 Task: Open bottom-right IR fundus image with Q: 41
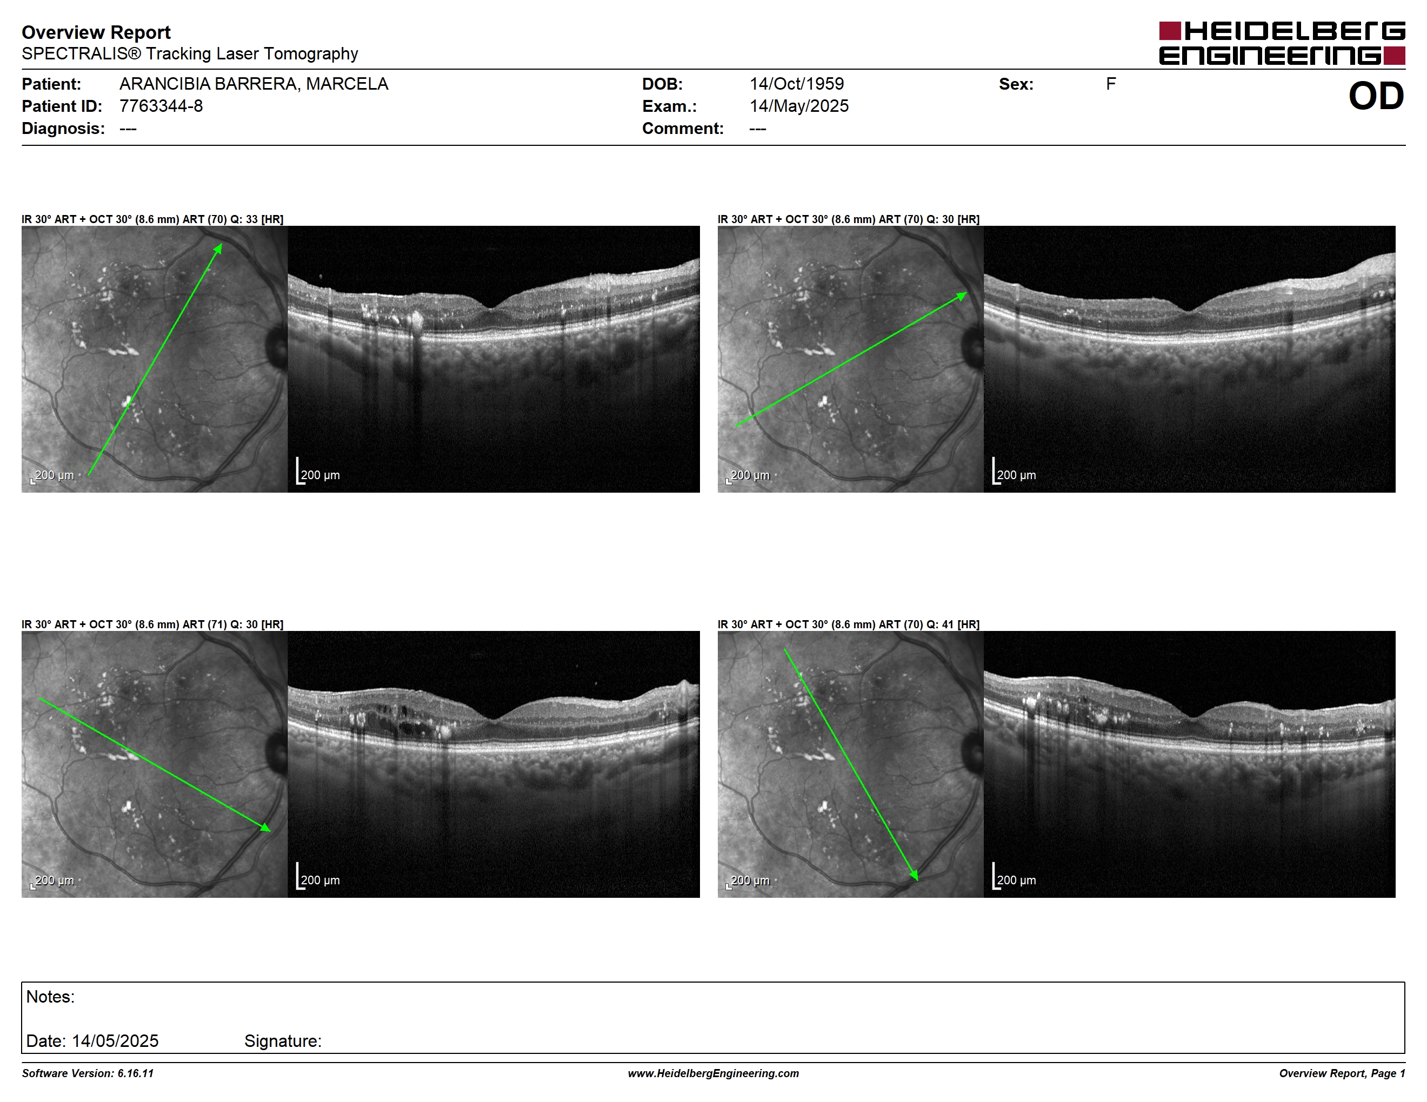[851, 764]
